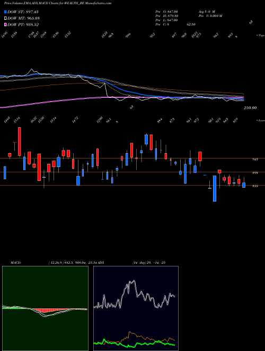Click the '1209' lows label
The height and width of the screenshot is (351, 265).
[99, 120]
